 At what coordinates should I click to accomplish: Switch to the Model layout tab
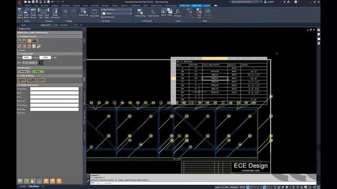coord(23,186)
